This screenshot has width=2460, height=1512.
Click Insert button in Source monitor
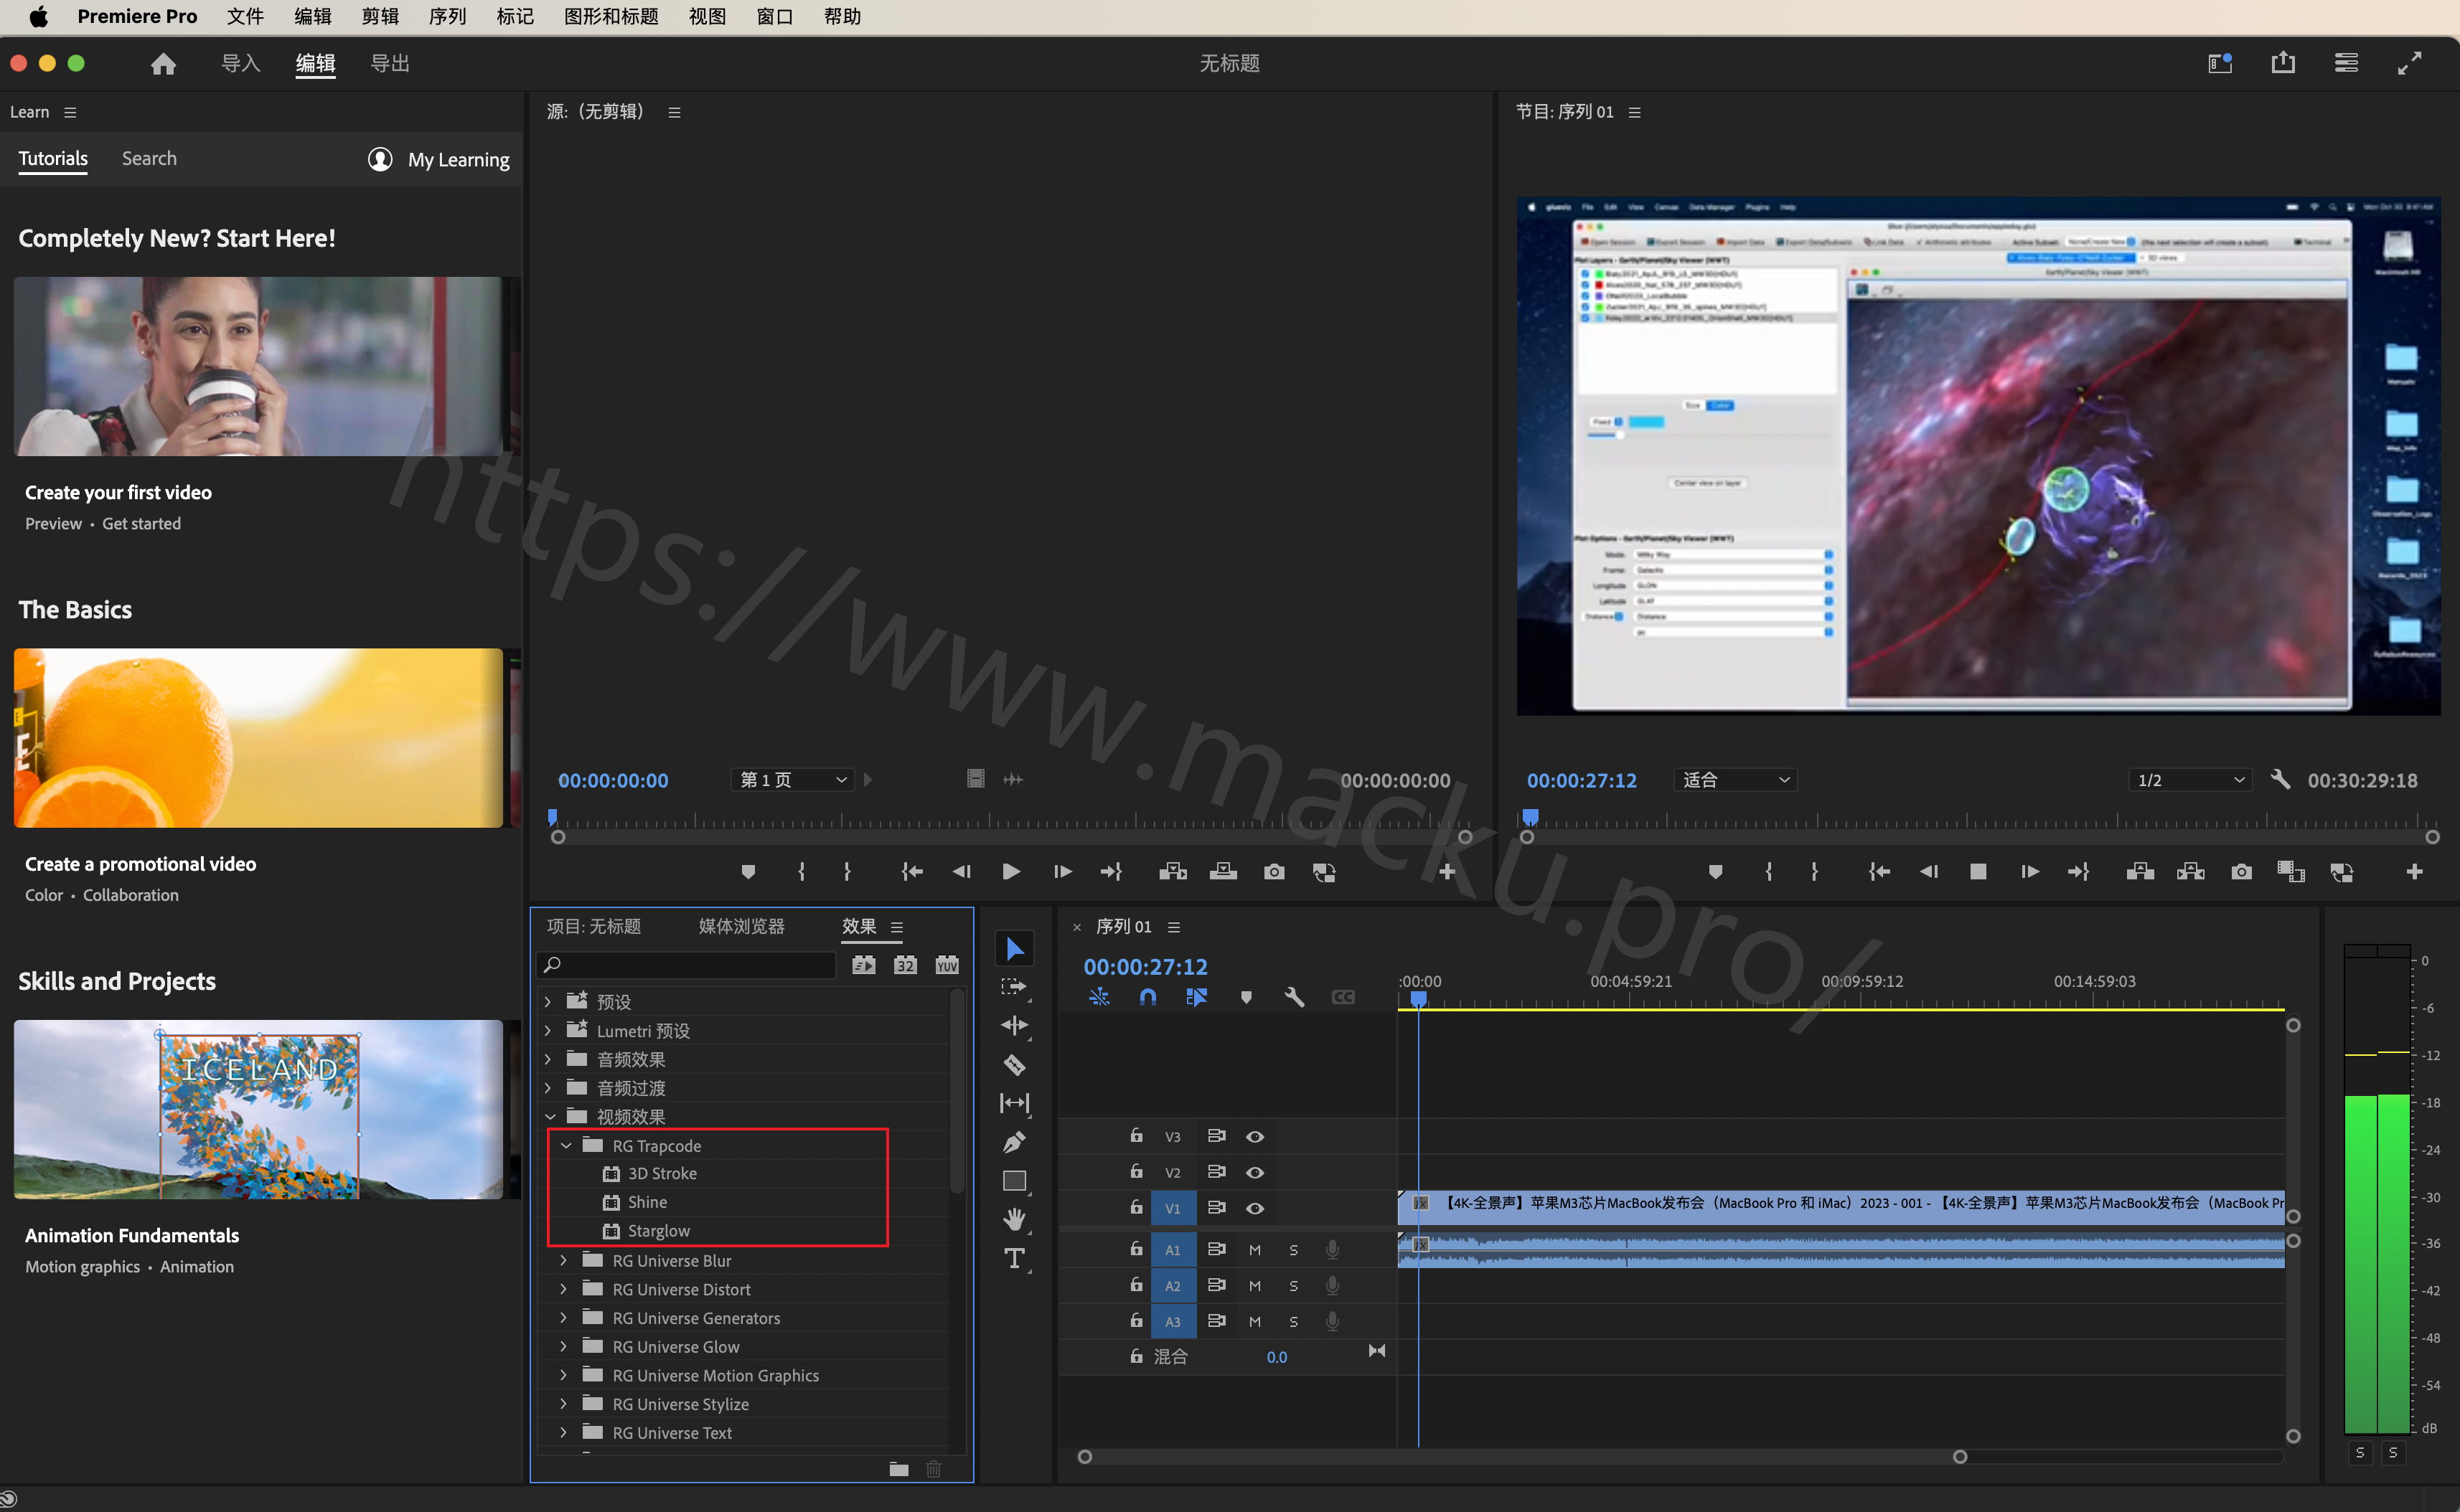(1173, 872)
